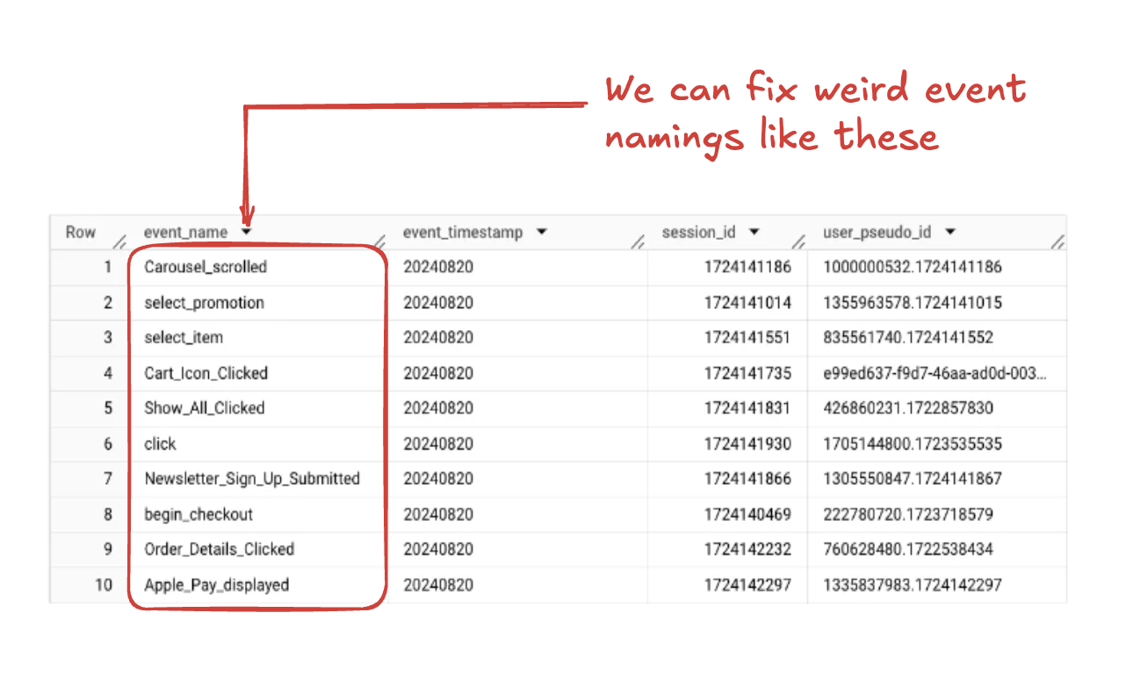Click user ID 760628480.1722538434
The width and height of the screenshot is (1133, 692).
point(908,550)
